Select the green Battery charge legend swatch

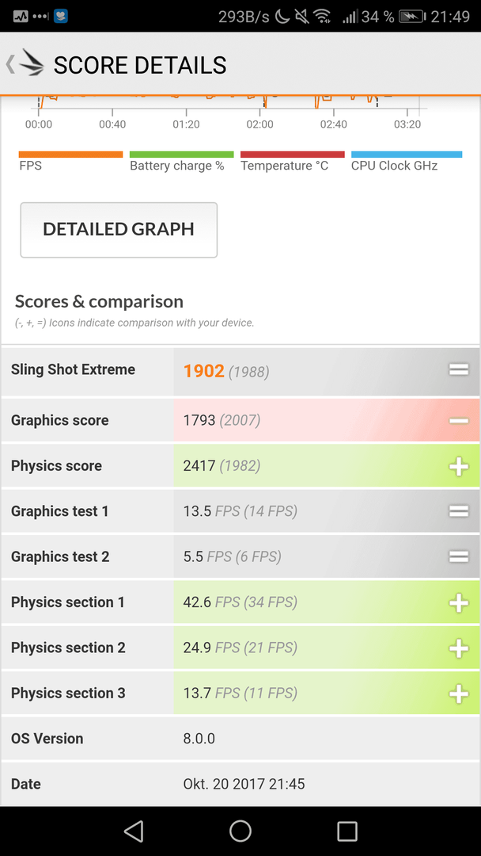coord(181,155)
